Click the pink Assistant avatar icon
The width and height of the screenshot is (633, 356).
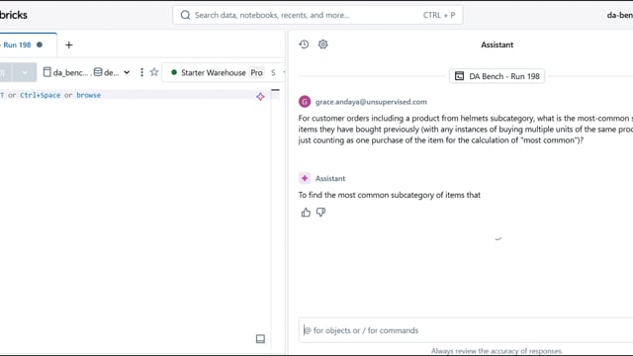coord(305,178)
